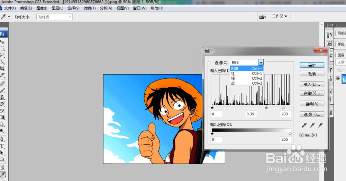Click the 自动(A) button

click(312, 104)
